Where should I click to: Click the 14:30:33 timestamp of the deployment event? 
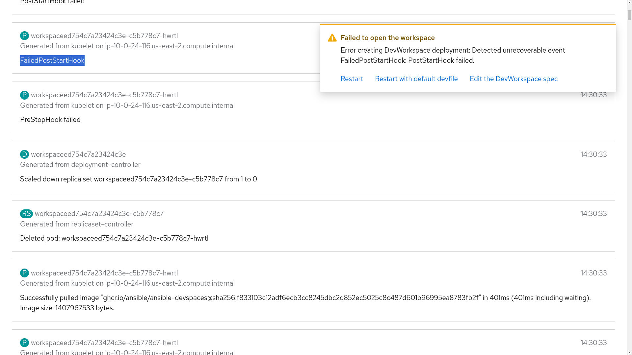click(x=593, y=154)
